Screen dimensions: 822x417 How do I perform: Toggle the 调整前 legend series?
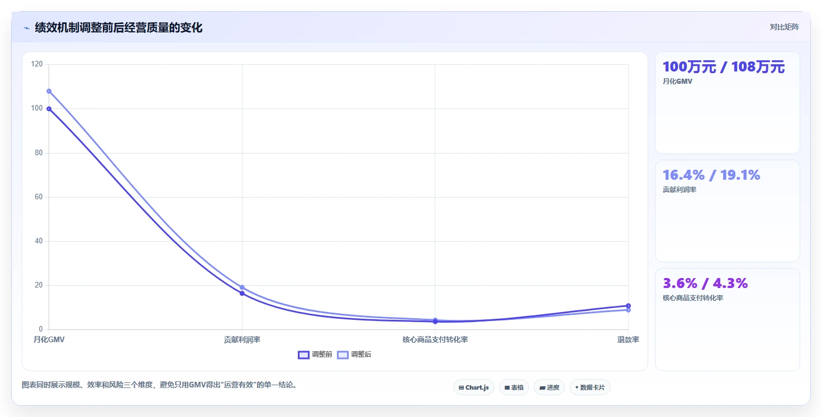tap(315, 354)
